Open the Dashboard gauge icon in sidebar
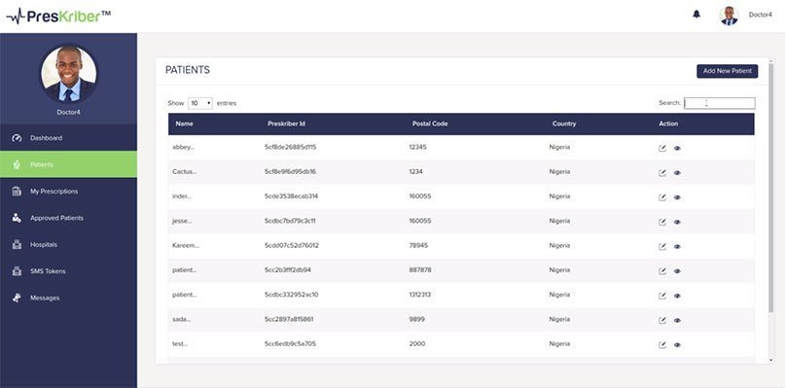Screen dimensions: 786x388 coord(17,138)
